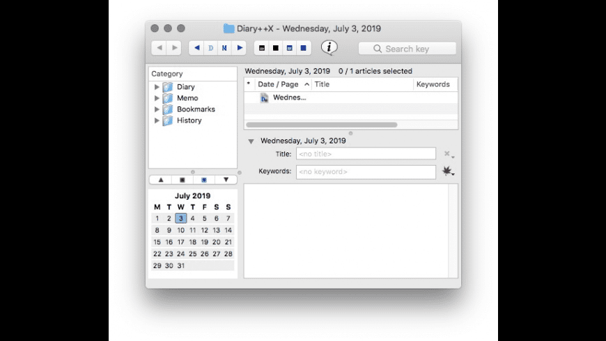Select July 26 in the calendar

pos(205,254)
